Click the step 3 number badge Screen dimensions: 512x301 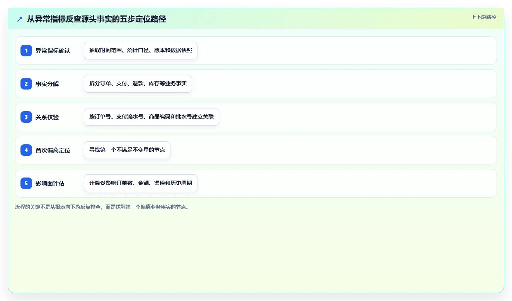click(26, 117)
